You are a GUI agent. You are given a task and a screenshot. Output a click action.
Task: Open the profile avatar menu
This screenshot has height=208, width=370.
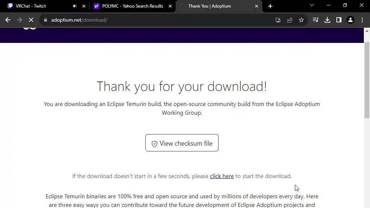tap(350, 20)
